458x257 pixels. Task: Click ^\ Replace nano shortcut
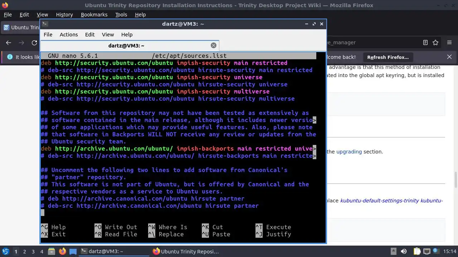coord(166,234)
